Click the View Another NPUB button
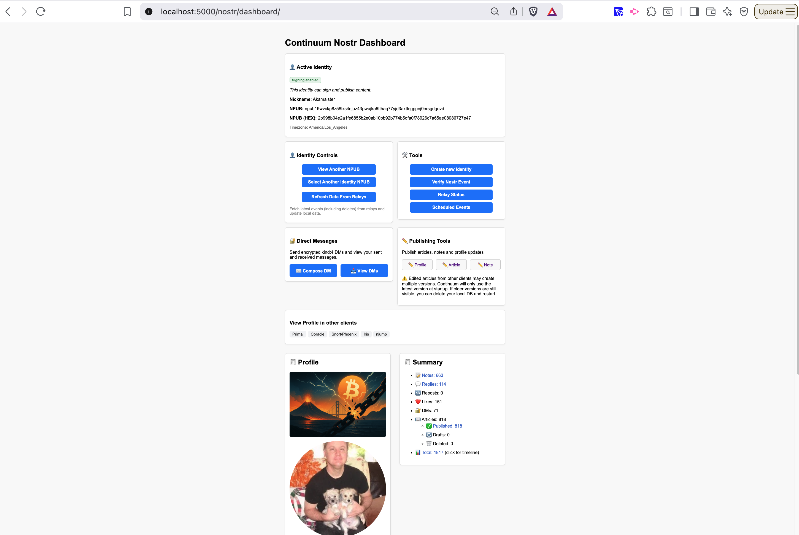Screen dimensions: 799x535 pos(338,169)
